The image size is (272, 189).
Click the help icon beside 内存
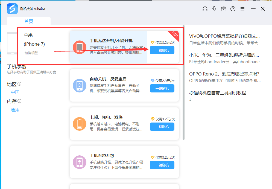19,101
